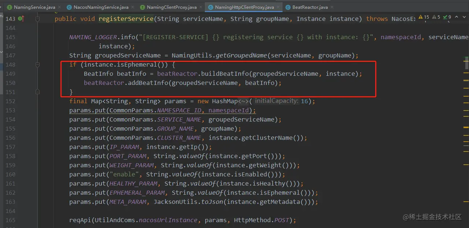Click the 9 typos checkmark indicator
Viewport: 469px width, 228px height.
pos(447,17)
